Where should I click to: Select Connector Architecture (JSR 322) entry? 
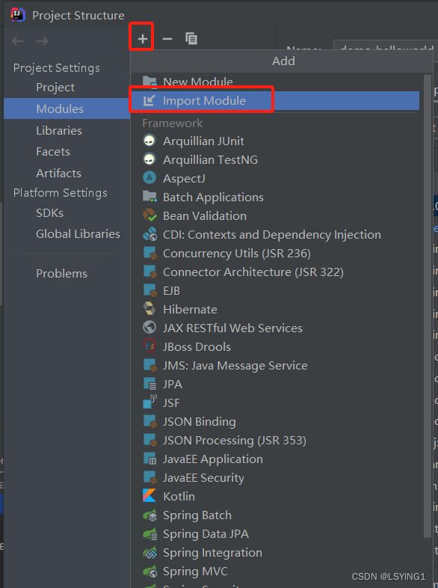coord(275,272)
